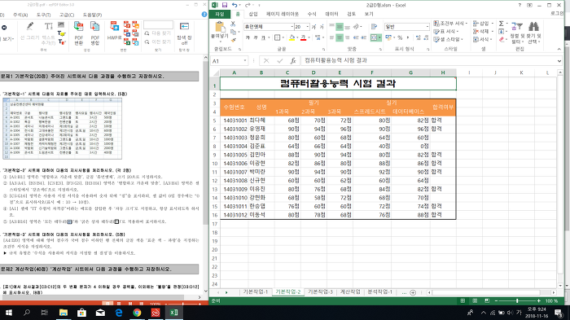Image resolution: width=570 pixels, height=320 pixels.
Task: Toggle wrap text
Action: tap(374, 27)
